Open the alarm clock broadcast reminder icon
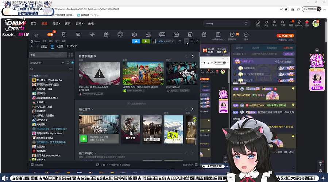328x182 pixels. (232, 35)
